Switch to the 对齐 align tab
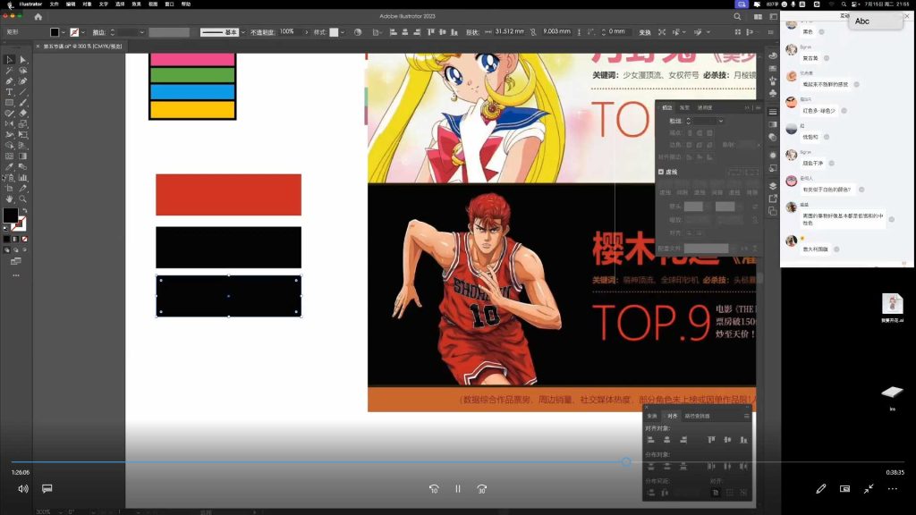The image size is (916, 515). (x=673, y=416)
